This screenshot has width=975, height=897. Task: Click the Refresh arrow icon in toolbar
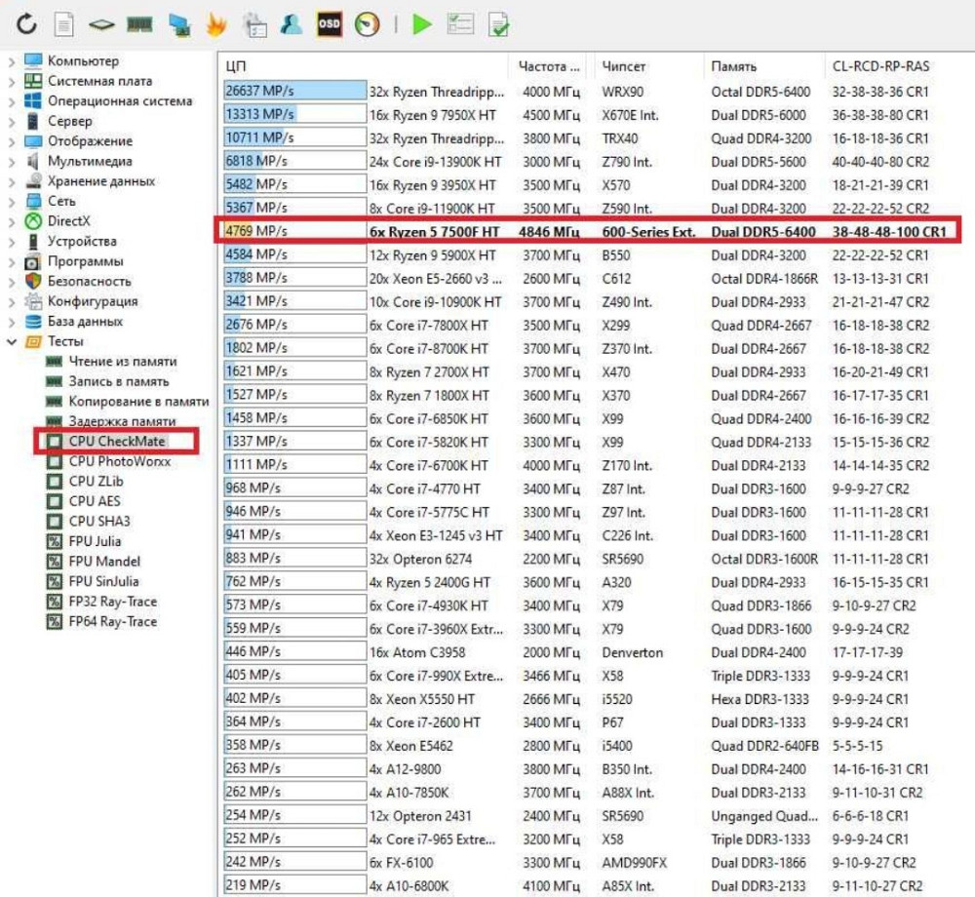tap(26, 24)
